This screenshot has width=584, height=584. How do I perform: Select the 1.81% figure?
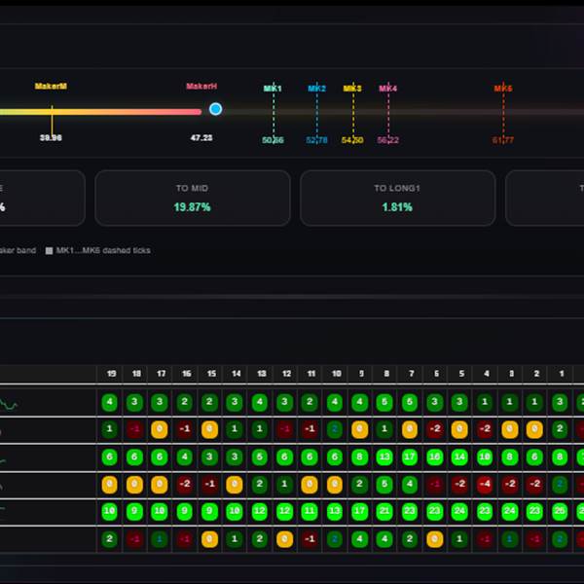coord(397,207)
